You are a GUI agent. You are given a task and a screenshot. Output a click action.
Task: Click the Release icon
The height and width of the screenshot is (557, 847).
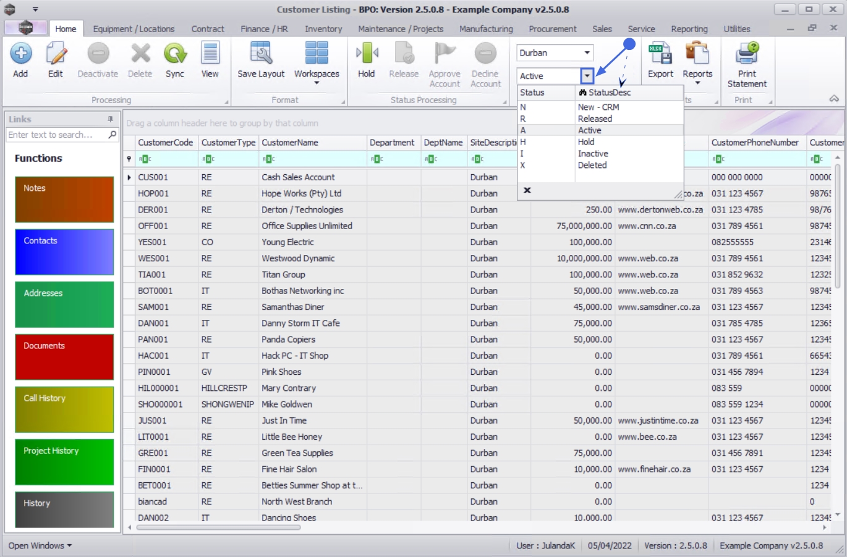(404, 54)
